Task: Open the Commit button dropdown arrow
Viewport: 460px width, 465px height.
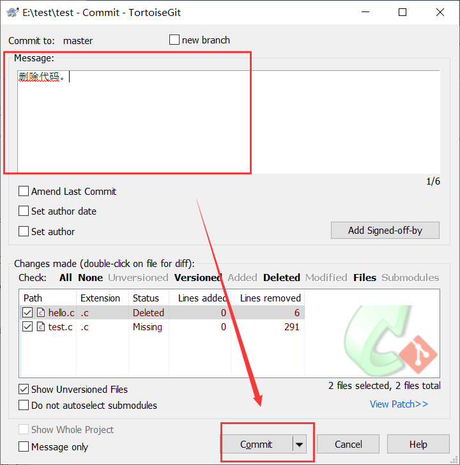Action: click(x=299, y=445)
